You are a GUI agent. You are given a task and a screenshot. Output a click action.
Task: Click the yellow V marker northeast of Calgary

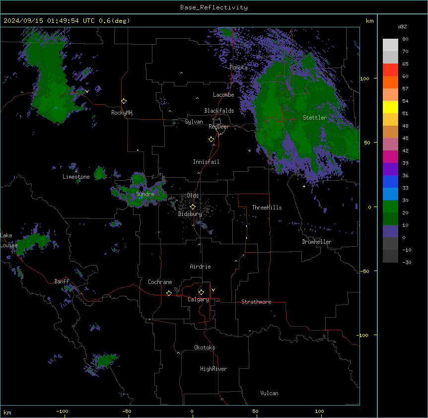[x=213, y=290]
